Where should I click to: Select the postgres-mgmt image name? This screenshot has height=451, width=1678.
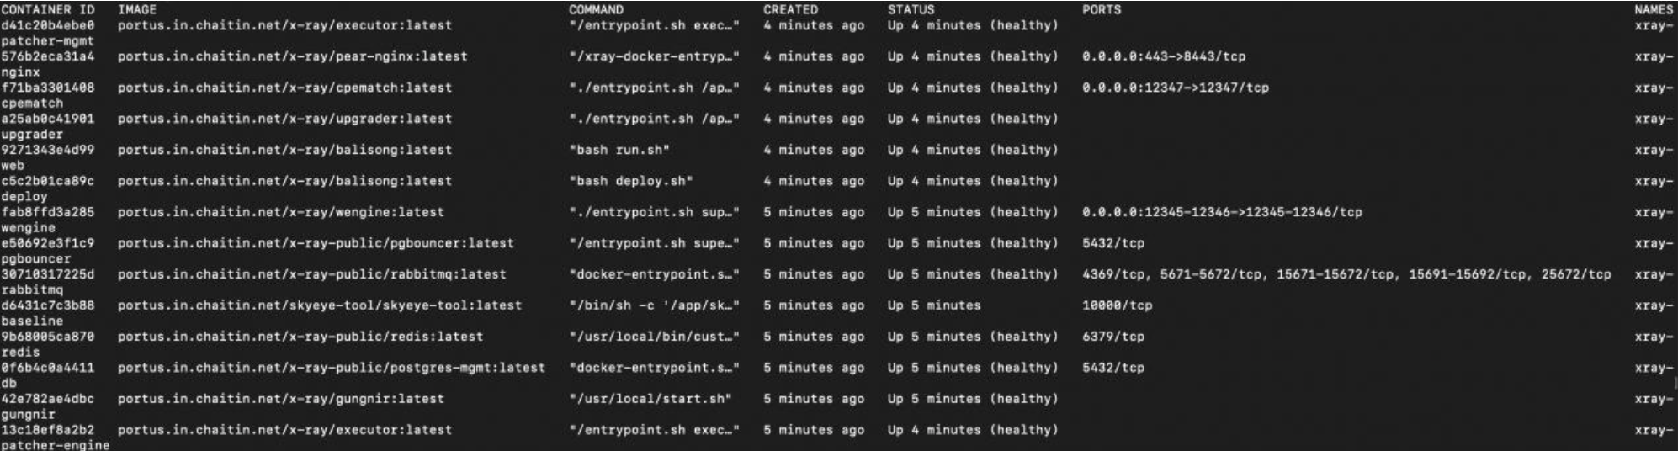coord(331,368)
